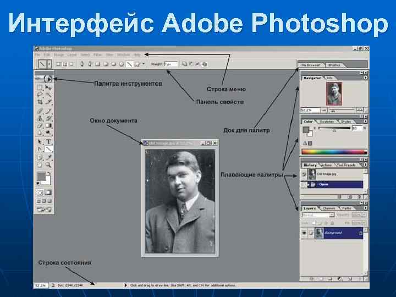Select the Path Selection tool
The image size is (396, 297).
tap(40, 142)
